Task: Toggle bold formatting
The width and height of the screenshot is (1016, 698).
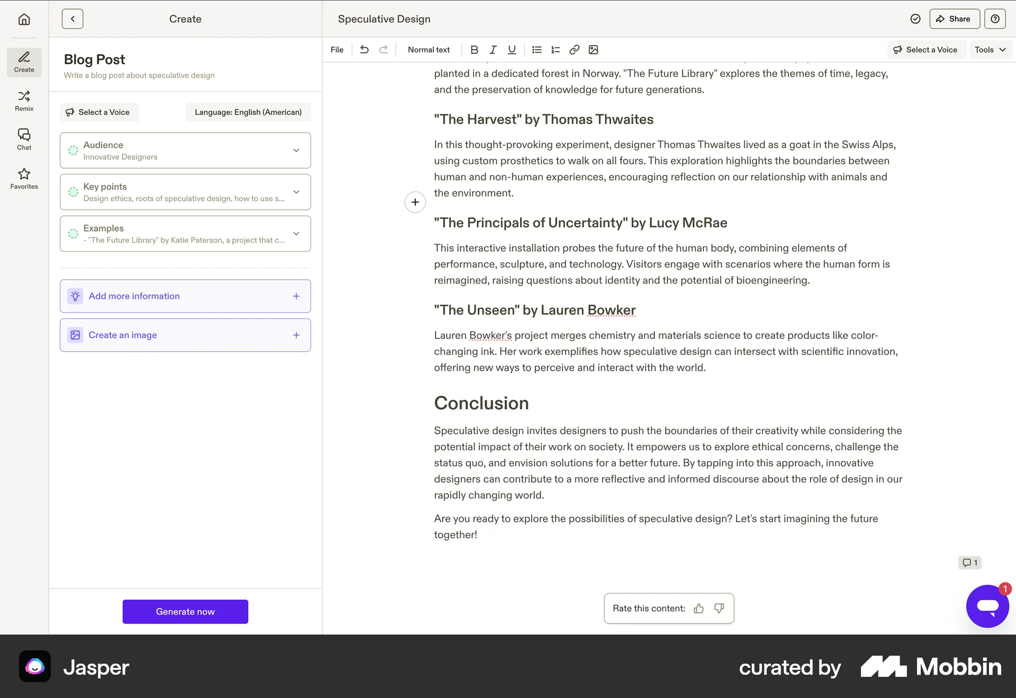Action: pyautogui.click(x=474, y=50)
